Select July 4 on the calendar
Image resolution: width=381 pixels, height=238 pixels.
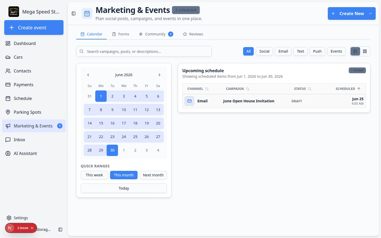pyautogui.click(x=158, y=150)
